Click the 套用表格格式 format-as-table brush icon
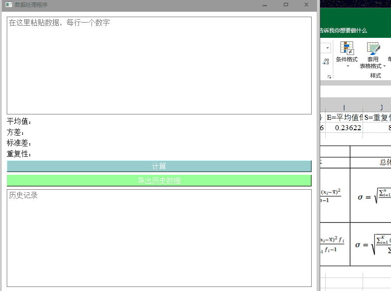 coord(373,49)
